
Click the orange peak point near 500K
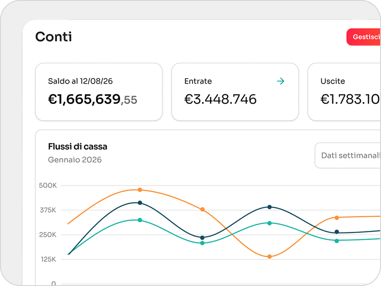tap(140, 190)
